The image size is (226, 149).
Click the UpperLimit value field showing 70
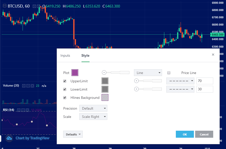[x=204, y=81]
